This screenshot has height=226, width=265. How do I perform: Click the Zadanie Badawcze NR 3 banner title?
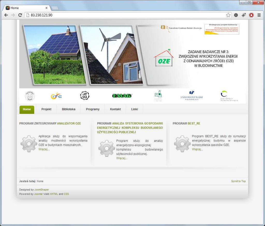pyautogui.click(x=208, y=59)
